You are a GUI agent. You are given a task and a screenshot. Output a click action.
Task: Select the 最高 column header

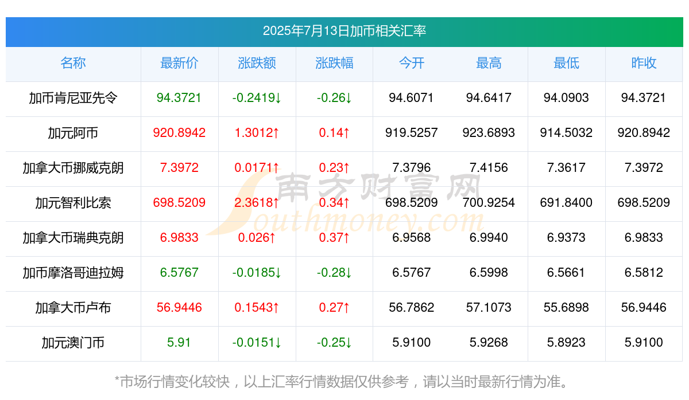pos(489,63)
